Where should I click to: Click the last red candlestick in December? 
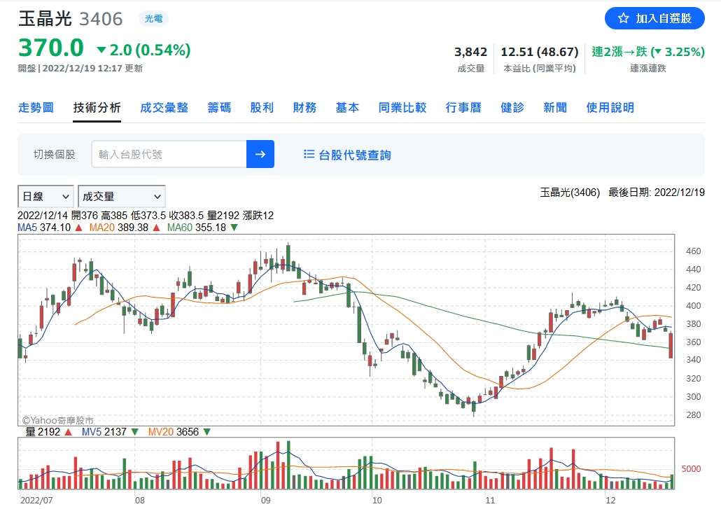tap(671, 345)
